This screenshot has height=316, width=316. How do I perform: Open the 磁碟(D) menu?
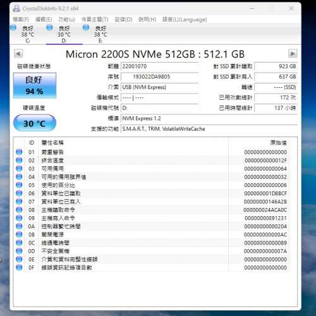[123, 20]
